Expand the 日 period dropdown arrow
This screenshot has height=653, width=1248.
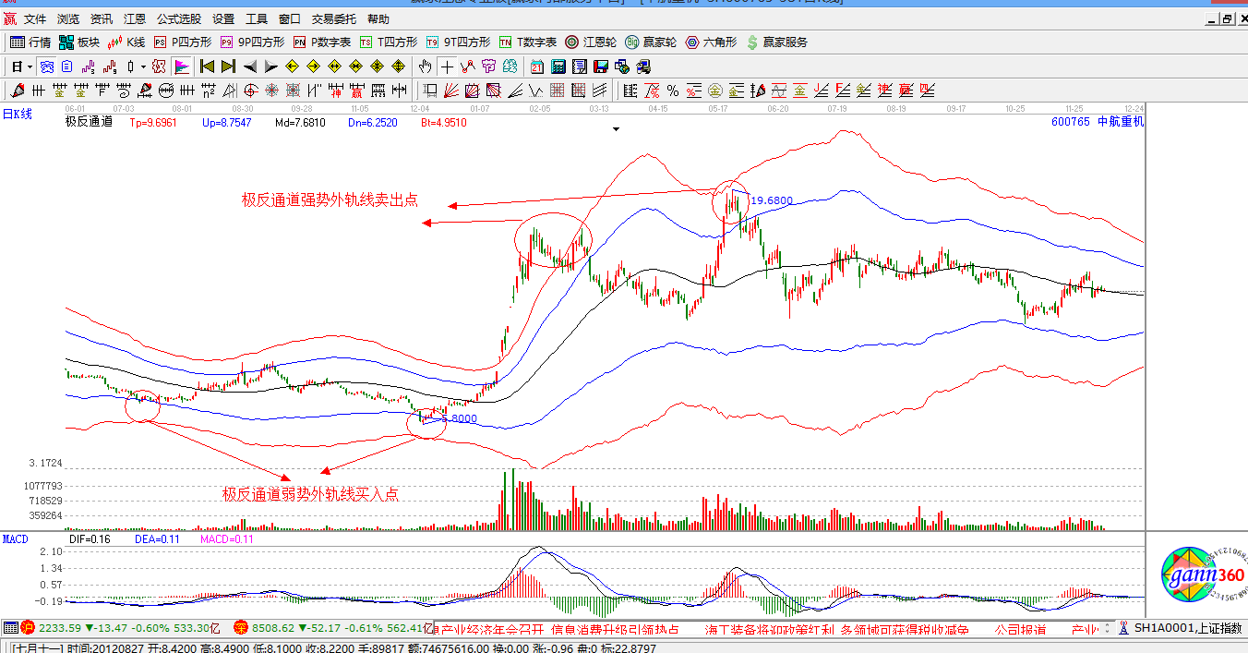point(30,67)
